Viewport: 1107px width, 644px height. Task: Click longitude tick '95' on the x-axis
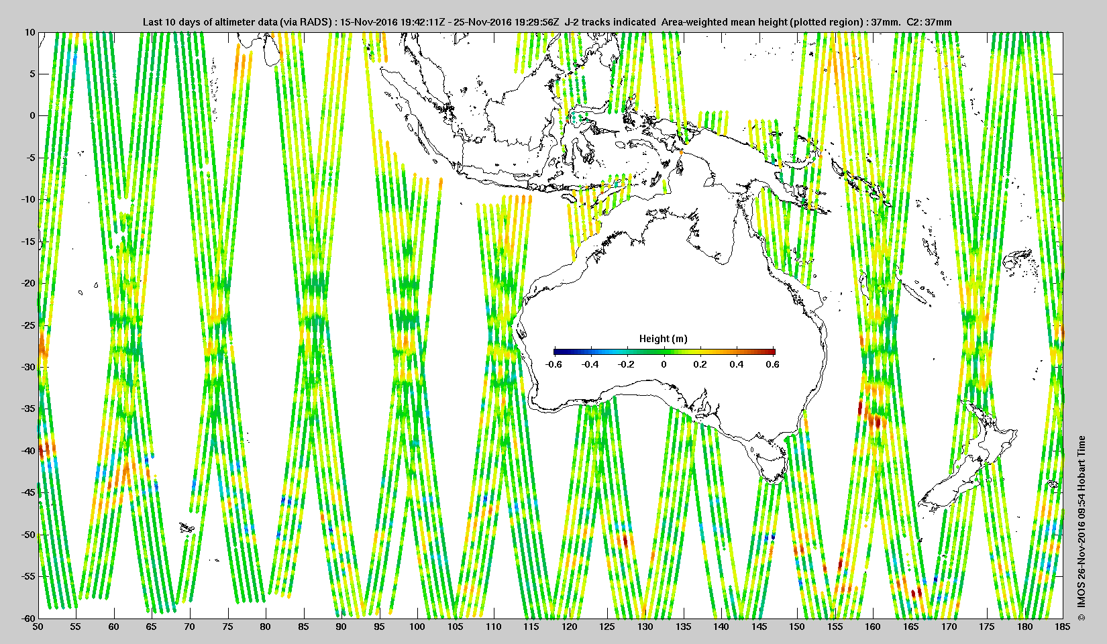tap(379, 627)
